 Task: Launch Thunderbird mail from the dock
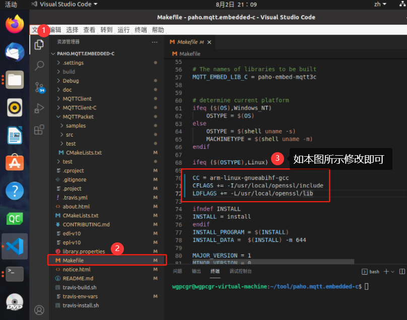point(15,52)
